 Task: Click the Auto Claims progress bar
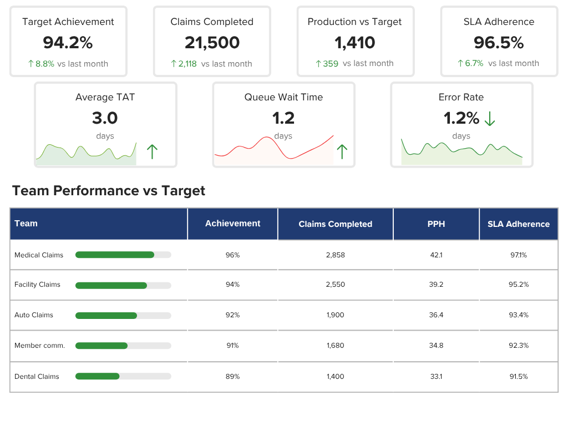coord(123,316)
